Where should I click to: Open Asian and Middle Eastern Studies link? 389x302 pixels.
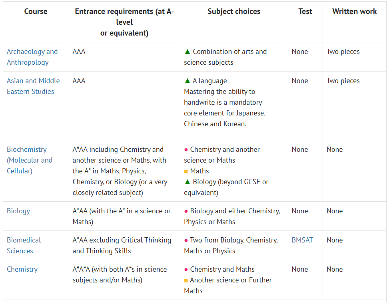coord(33,86)
